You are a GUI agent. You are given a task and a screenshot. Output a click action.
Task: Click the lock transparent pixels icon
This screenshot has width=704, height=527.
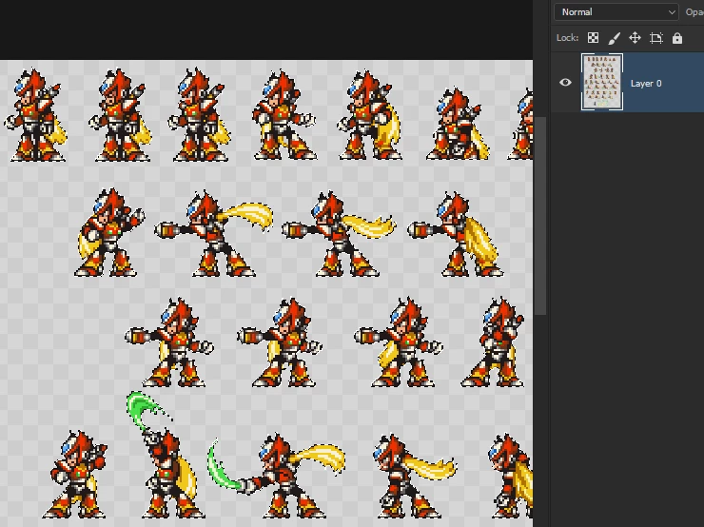pyautogui.click(x=593, y=38)
